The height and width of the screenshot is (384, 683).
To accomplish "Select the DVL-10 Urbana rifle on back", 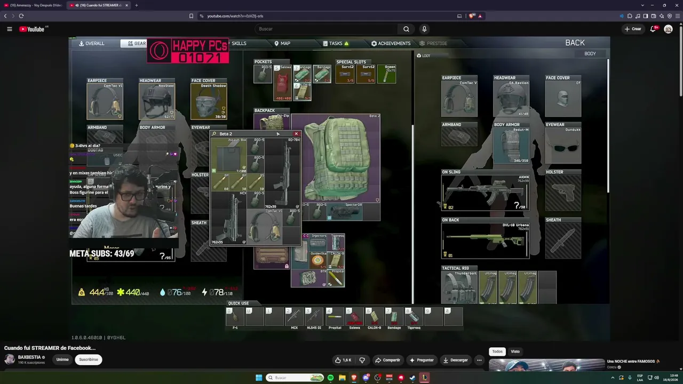I will pyautogui.click(x=485, y=241).
